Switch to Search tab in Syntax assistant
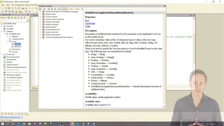The width and height of the screenshot is (224, 126). tap(77, 9)
